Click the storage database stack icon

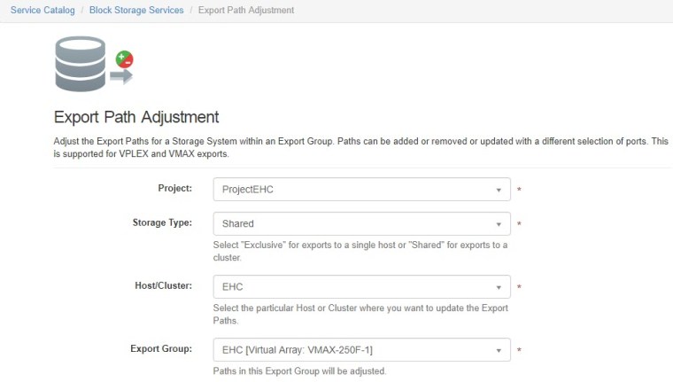[80, 64]
